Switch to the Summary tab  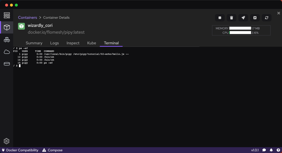[34, 43]
